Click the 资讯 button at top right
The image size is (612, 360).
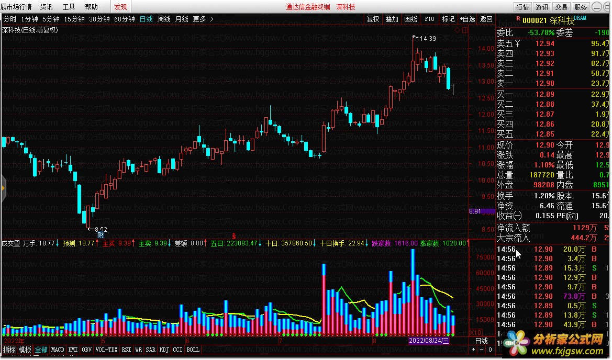click(x=542, y=7)
